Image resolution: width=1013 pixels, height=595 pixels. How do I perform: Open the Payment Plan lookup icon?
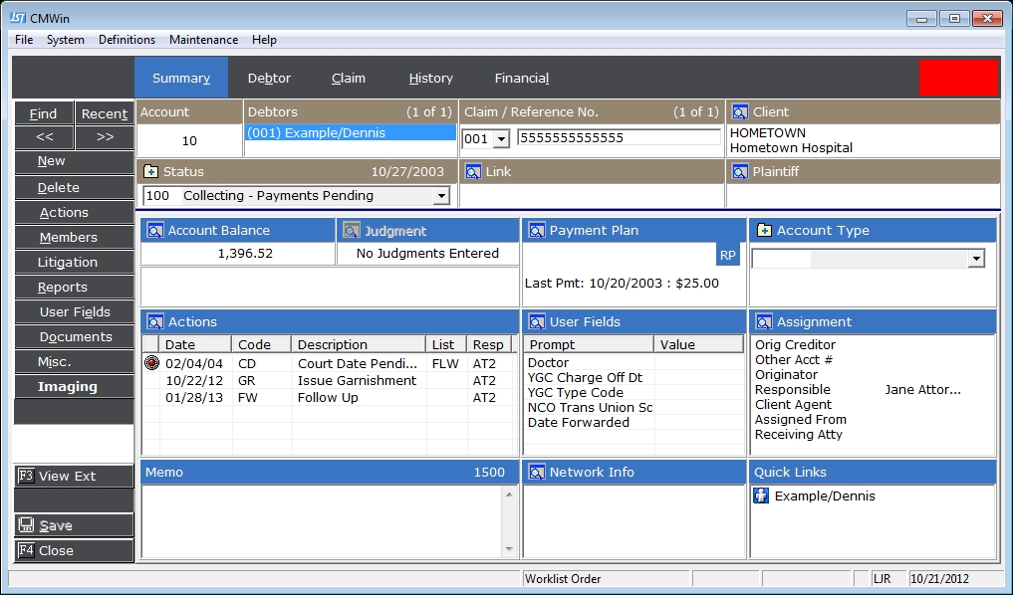[537, 231]
